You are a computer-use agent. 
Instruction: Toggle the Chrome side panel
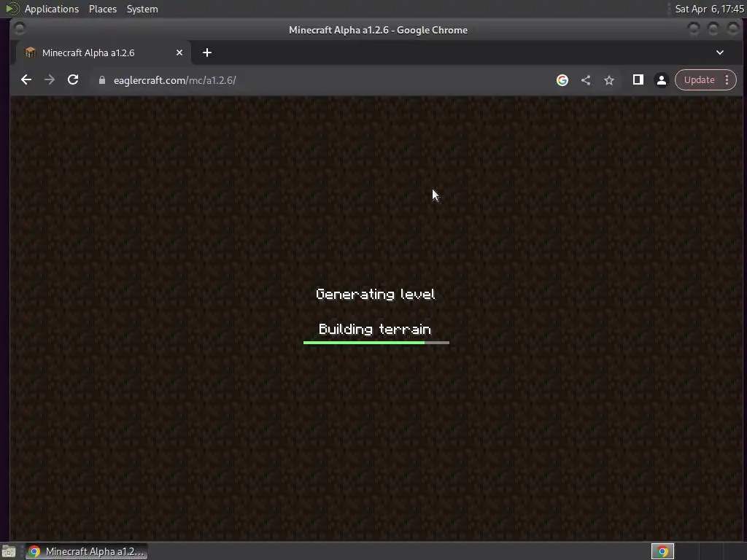click(638, 80)
